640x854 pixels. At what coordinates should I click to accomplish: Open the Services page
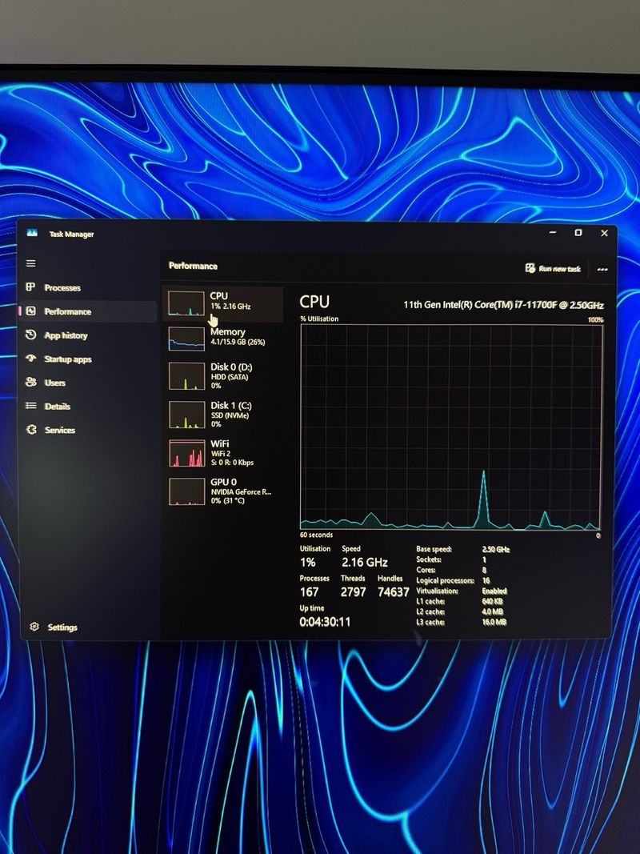coord(60,431)
